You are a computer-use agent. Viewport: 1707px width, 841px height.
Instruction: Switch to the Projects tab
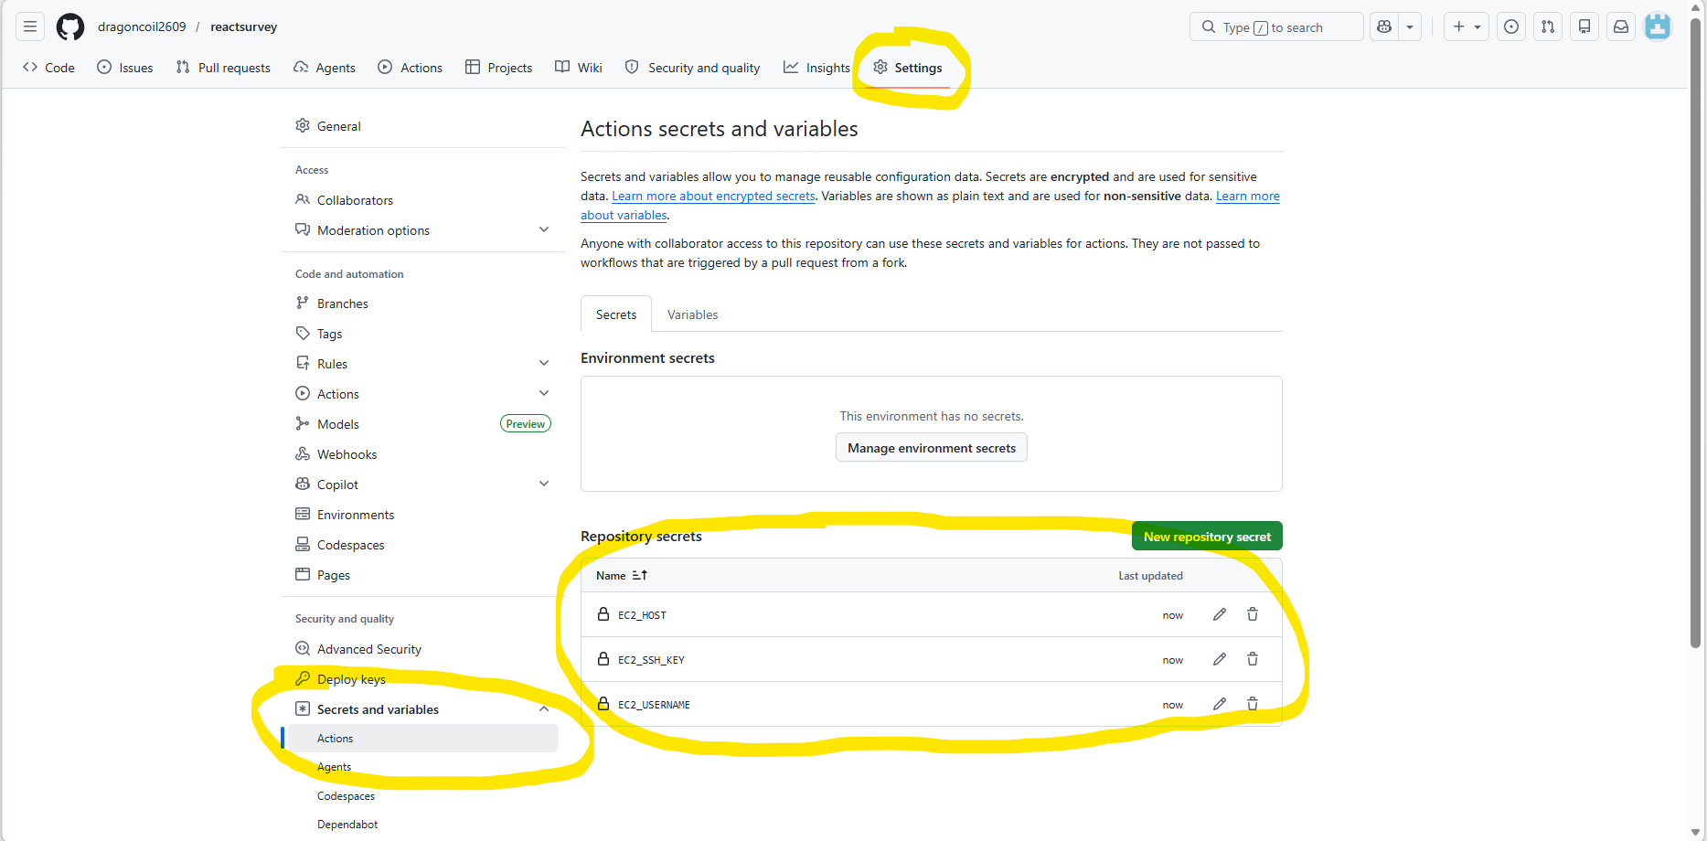pyautogui.click(x=498, y=68)
